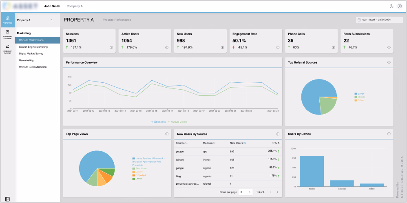Click the Sessions value 1361
407x203 pixels.
pyautogui.click(x=71, y=40)
